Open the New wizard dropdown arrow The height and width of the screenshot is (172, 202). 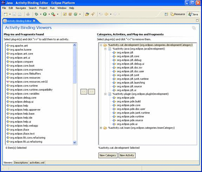10,14
